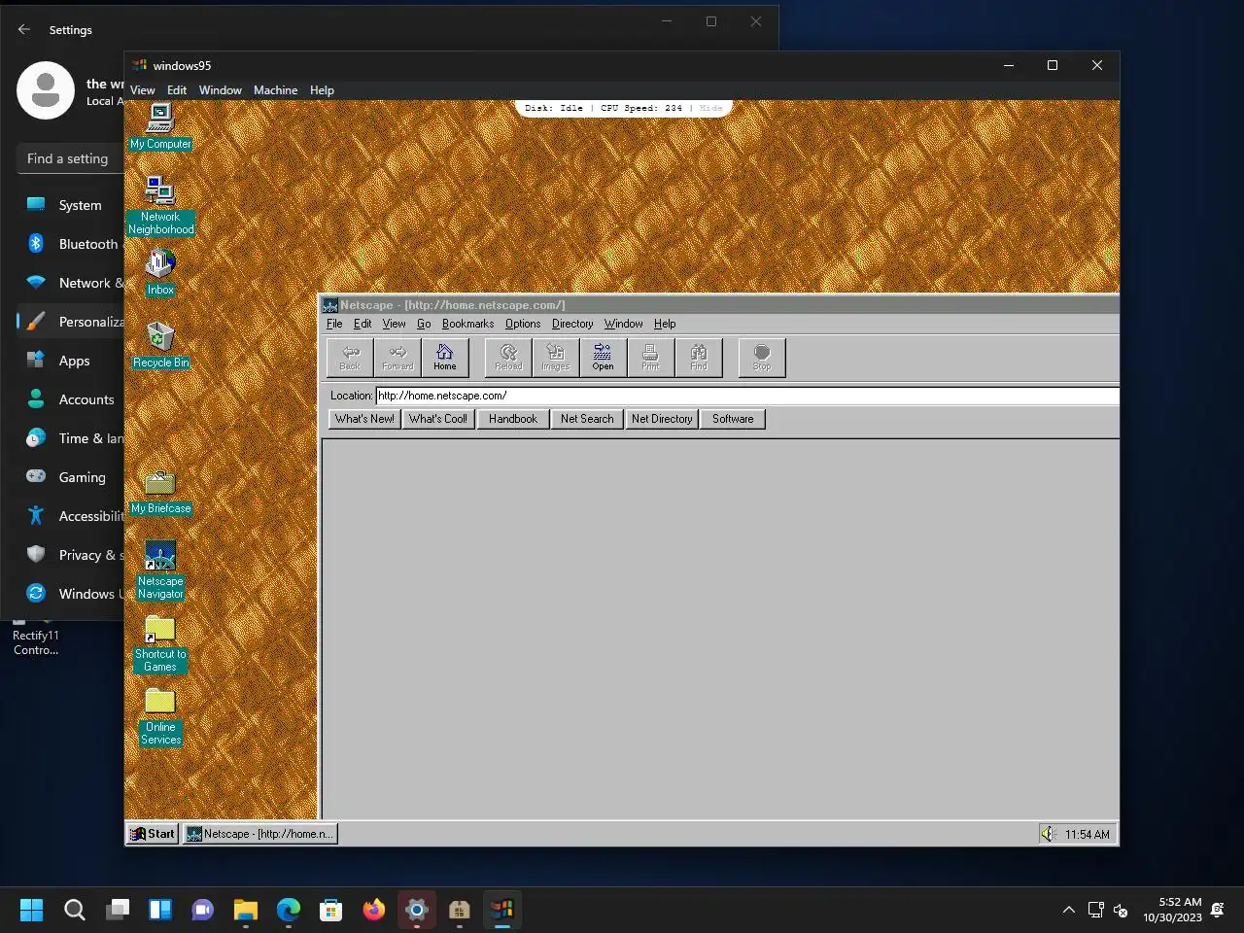Select the Recycle Bin desktop icon
Screen dimensions: 1244x933
coord(160,345)
